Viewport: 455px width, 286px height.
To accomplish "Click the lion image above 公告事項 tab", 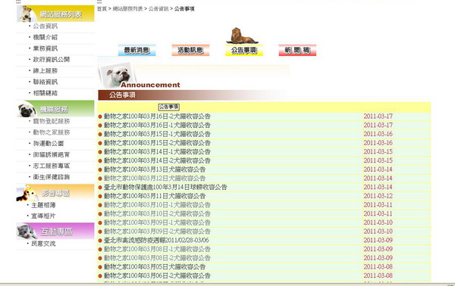I will point(242,36).
